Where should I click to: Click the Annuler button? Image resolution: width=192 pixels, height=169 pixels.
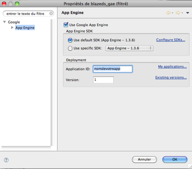[144, 159]
